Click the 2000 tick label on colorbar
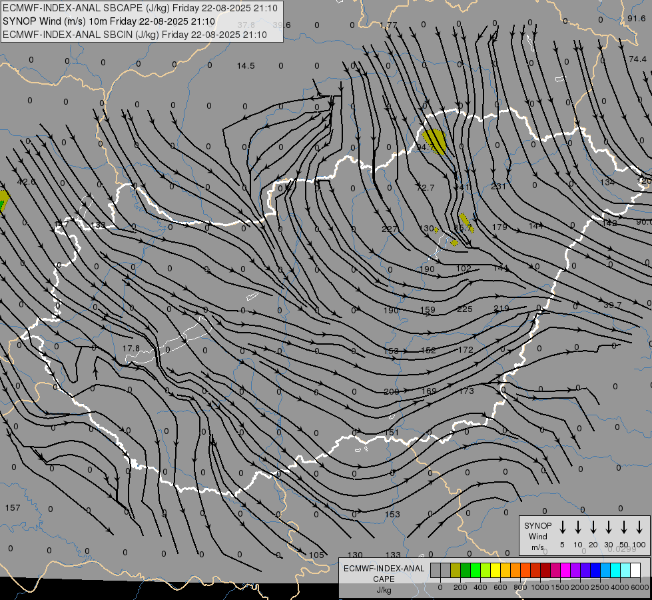The width and height of the screenshot is (652, 600). tap(579, 587)
